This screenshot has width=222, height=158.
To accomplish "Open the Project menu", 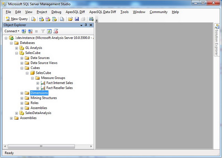I will (x=42, y=12).
